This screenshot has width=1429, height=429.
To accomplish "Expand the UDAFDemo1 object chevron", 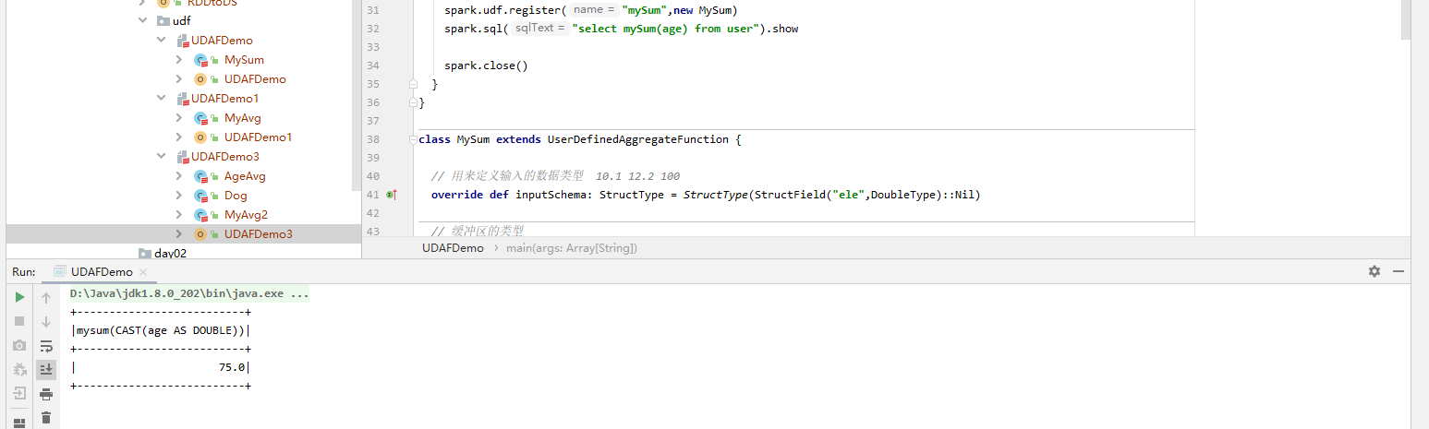I will [x=179, y=137].
